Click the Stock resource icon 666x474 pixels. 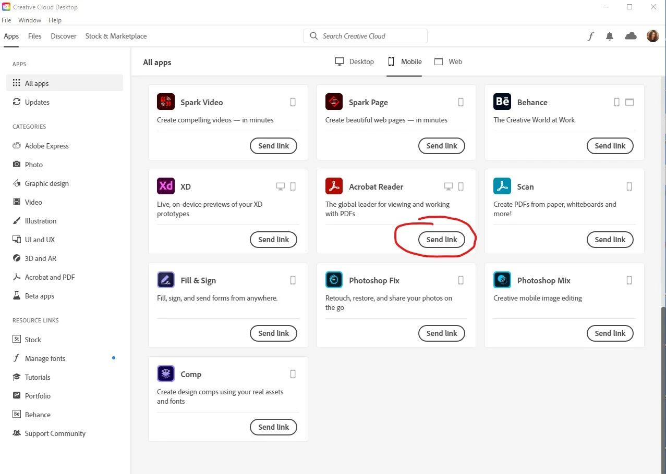(x=17, y=340)
